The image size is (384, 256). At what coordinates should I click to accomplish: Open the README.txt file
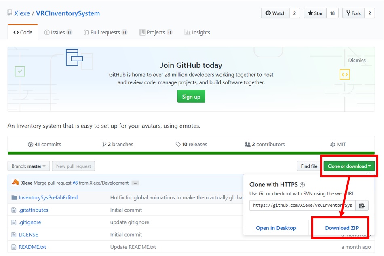[32, 247]
